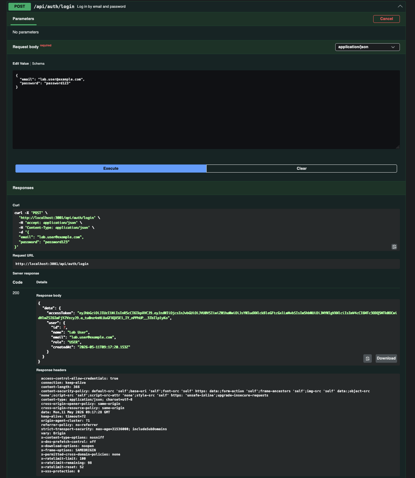Click the Response headers label
Screen dimensions: 415x478
[x=51, y=370]
